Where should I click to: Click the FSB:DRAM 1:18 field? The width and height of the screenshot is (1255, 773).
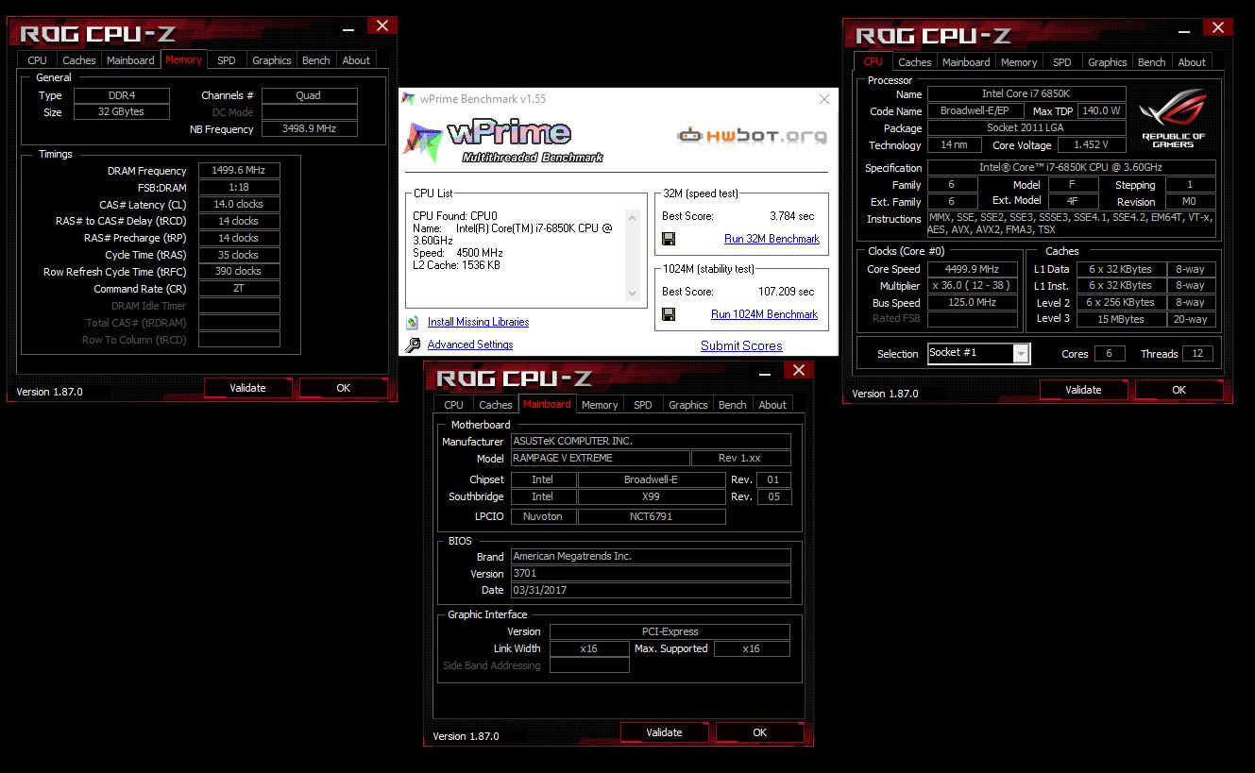click(239, 188)
